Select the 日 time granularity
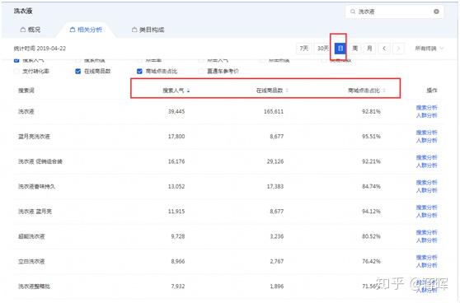 coord(340,49)
